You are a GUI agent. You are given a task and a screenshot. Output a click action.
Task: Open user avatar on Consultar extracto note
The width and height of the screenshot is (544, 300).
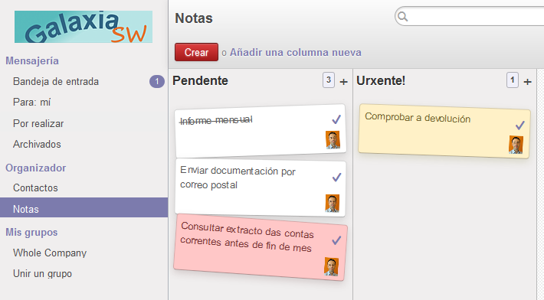[x=331, y=266]
